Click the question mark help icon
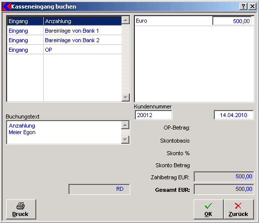259x223 pixels. 243,7
